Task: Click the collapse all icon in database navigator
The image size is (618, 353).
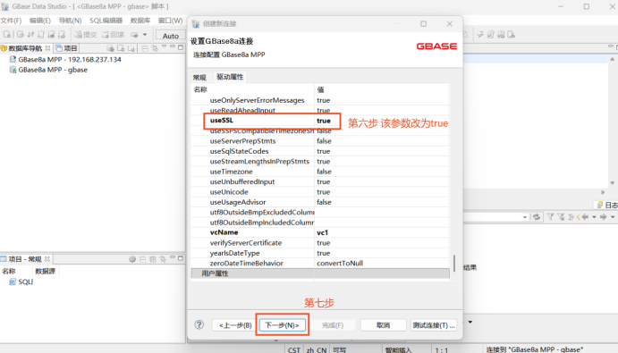Action: click(x=145, y=48)
